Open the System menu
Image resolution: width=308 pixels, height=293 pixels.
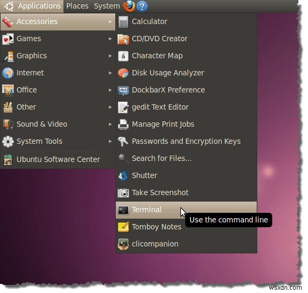click(107, 6)
